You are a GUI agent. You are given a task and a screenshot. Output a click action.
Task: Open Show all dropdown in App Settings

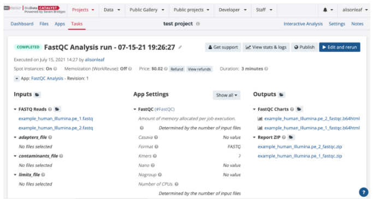click(227, 95)
